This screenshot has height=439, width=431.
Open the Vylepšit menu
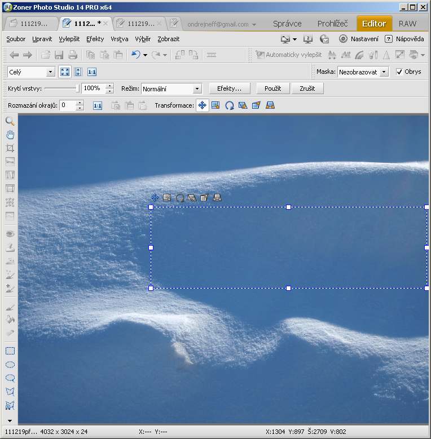click(69, 39)
